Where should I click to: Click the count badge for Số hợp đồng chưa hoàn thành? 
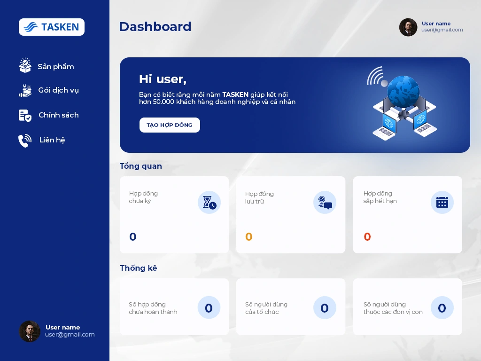[x=209, y=307]
